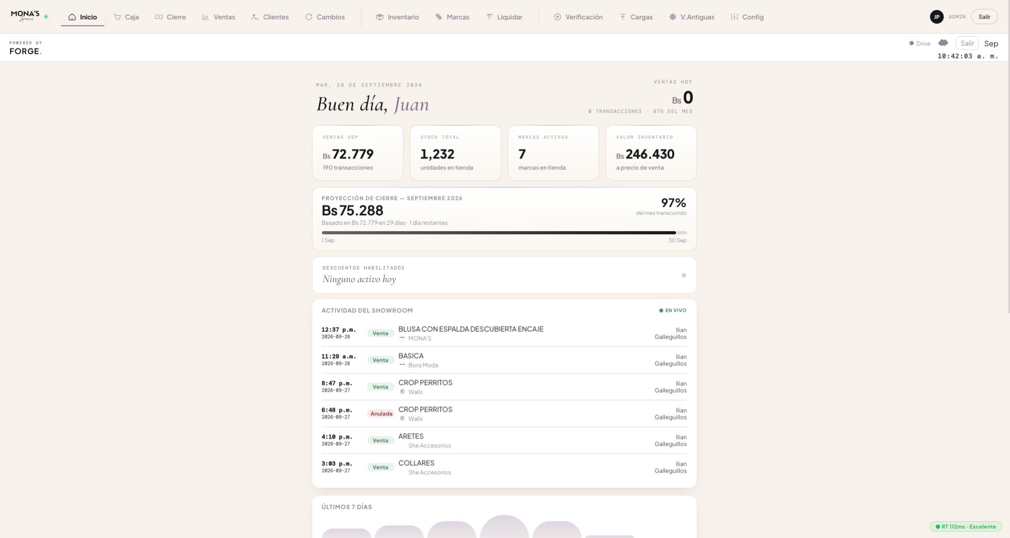Click the person icon for Clientes
The width and height of the screenshot is (1010, 538).
[255, 17]
